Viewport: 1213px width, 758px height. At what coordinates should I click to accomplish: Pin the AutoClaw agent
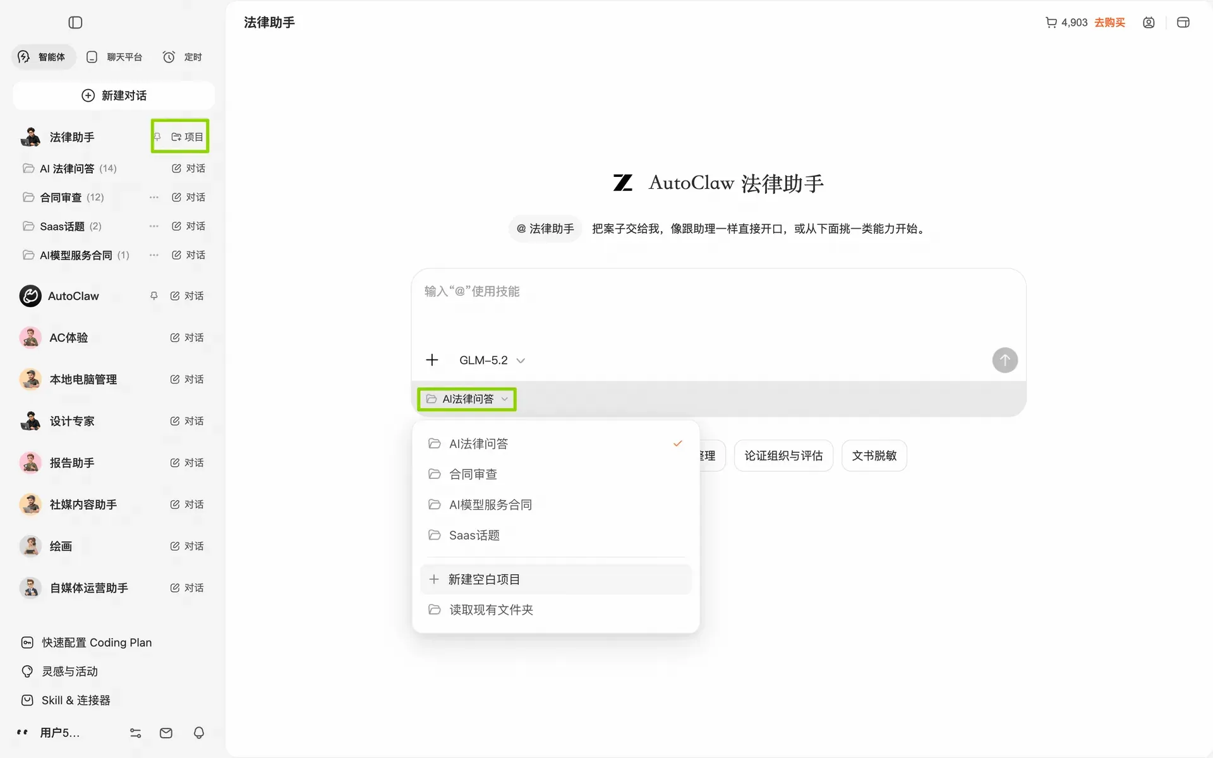(x=154, y=296)
